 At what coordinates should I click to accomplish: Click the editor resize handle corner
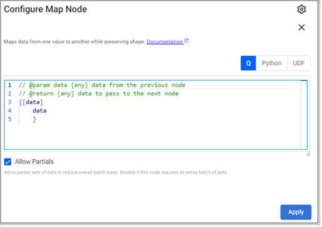click(308, 154)
